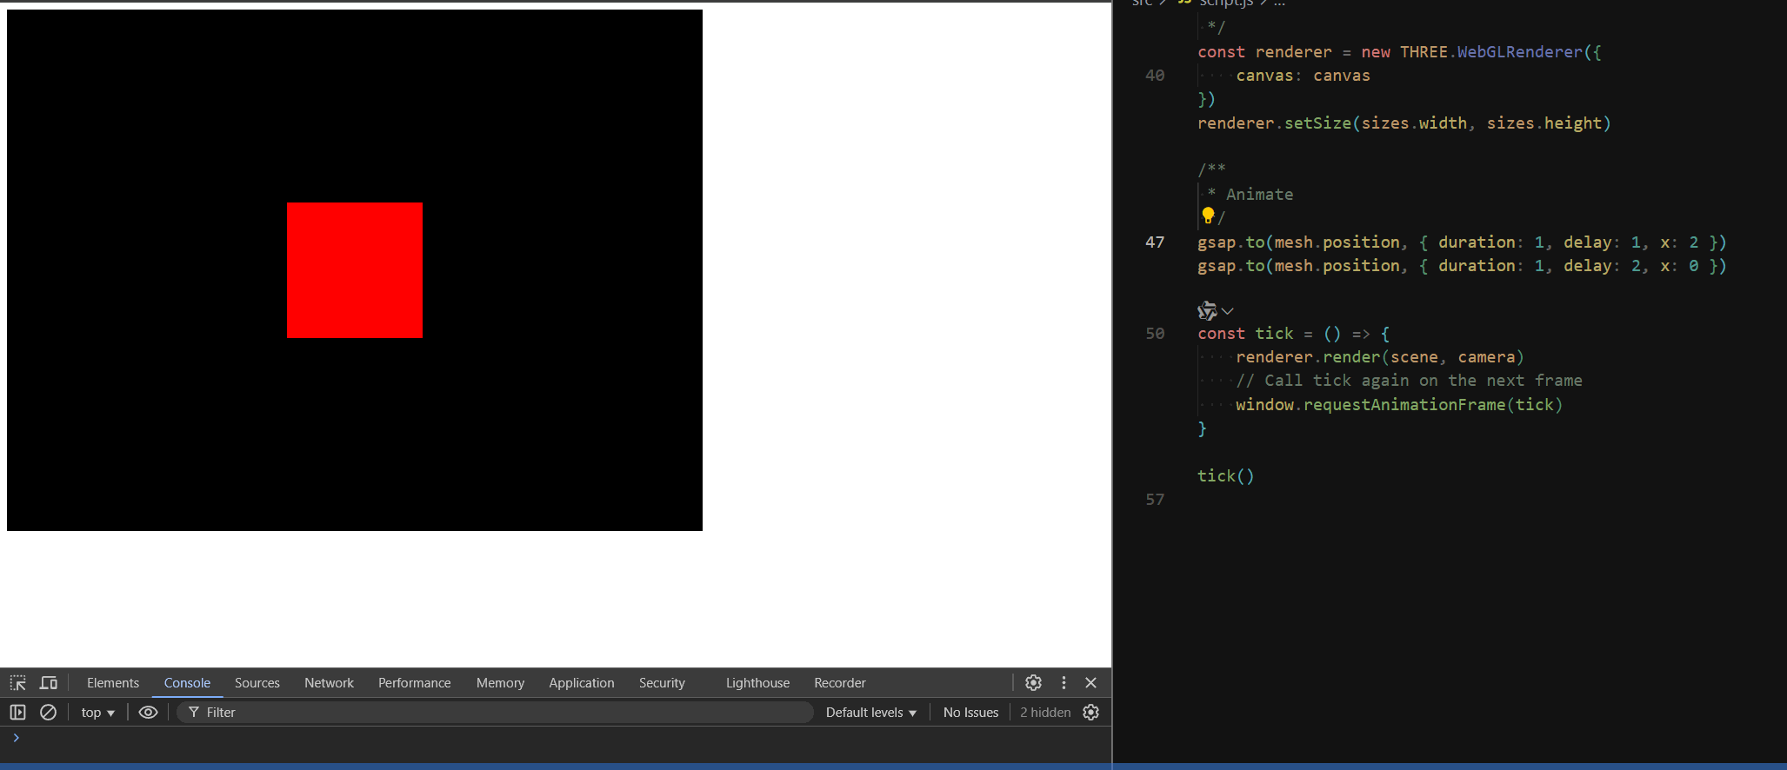Show the 2 hidden messages
The image size is (1787, 770).
(x=1045, y=713)
